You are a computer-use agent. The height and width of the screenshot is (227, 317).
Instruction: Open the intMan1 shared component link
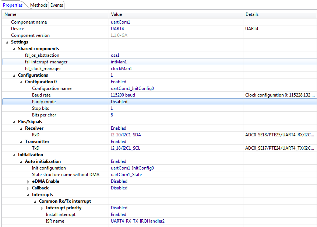119,62
